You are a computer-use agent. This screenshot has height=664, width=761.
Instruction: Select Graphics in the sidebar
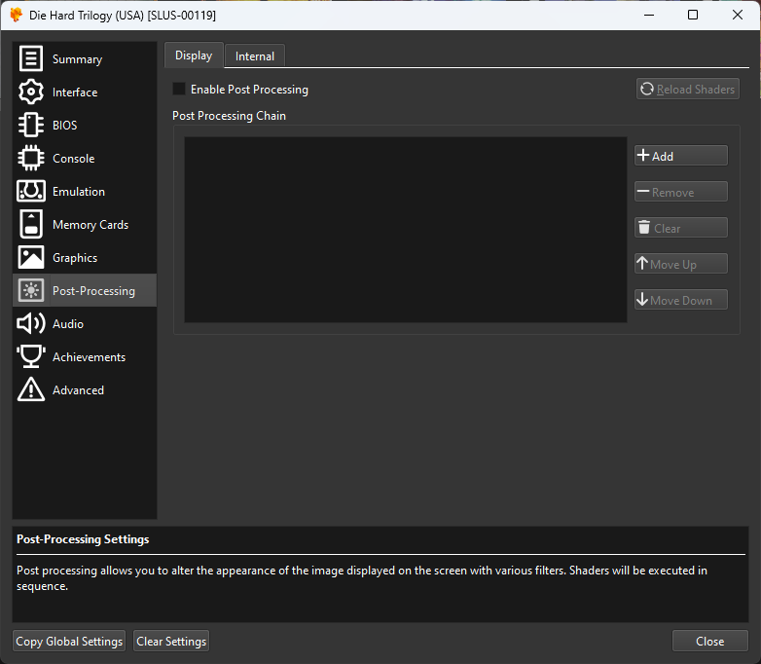[85, 257]
